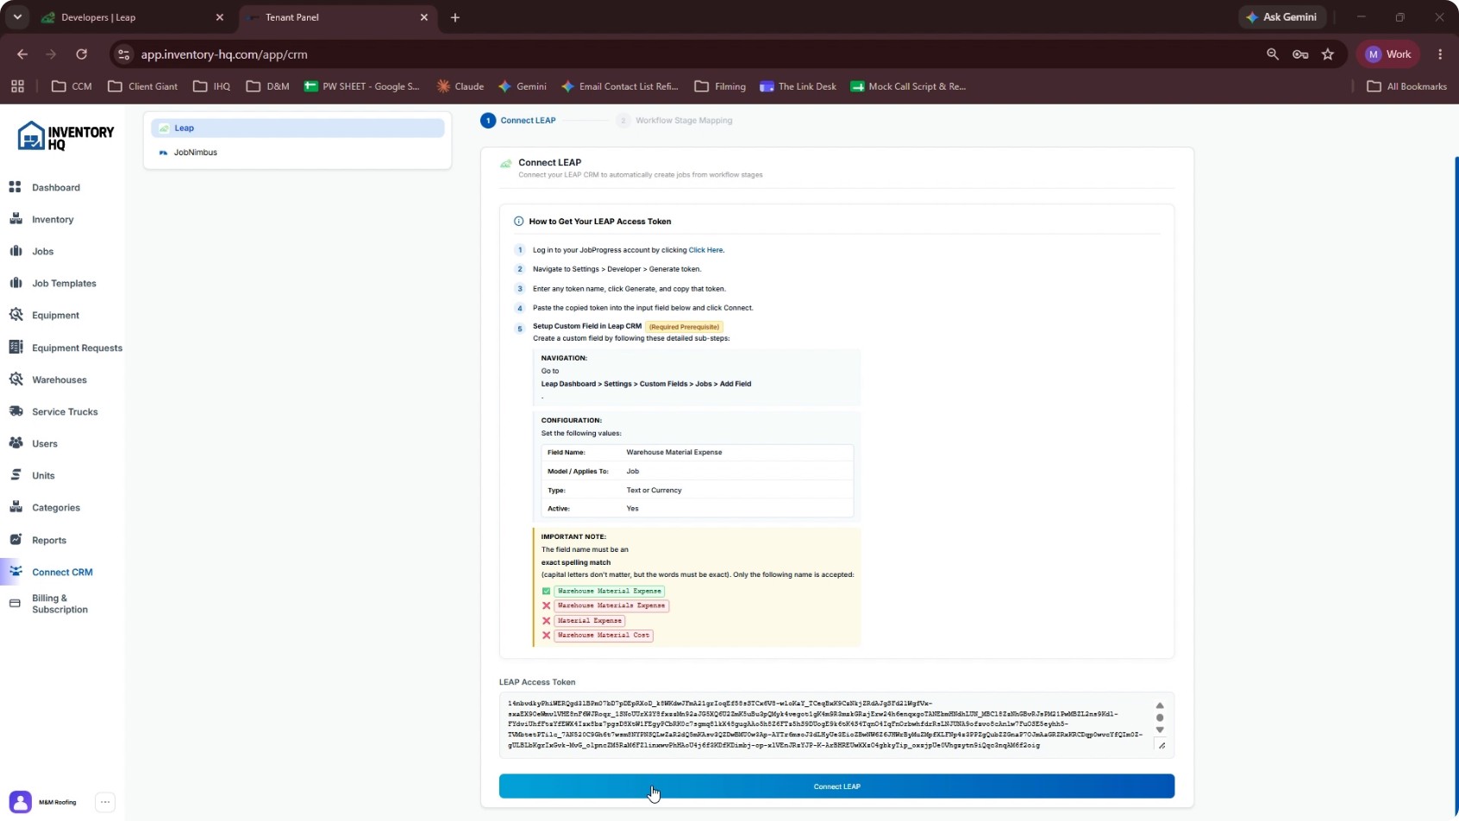This screenshot has height=821, width=1459.
Task: Select Leap CRM in the list
Action: pos(297,128)
